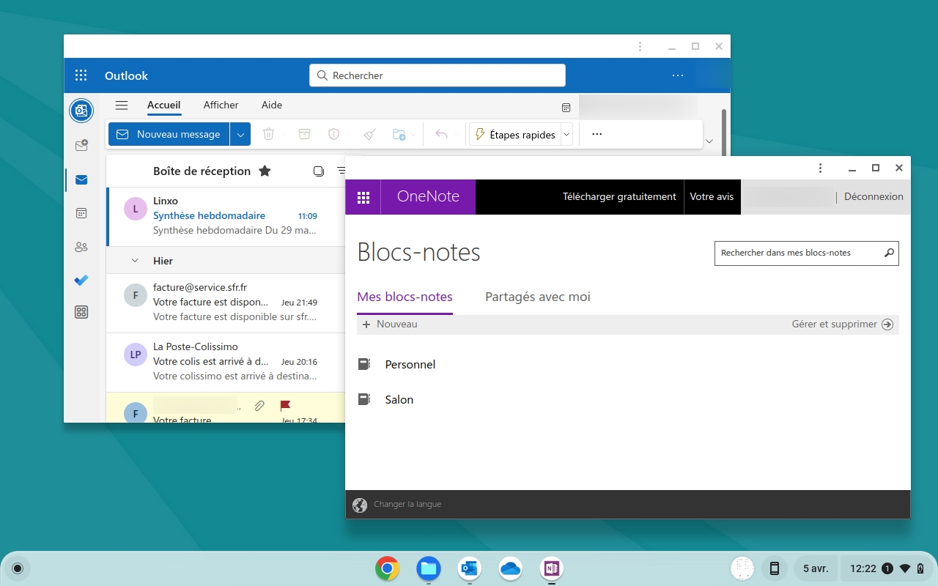938x586 pixels.
Task: Open the Outlook app launcher grid
Action: 81,75
